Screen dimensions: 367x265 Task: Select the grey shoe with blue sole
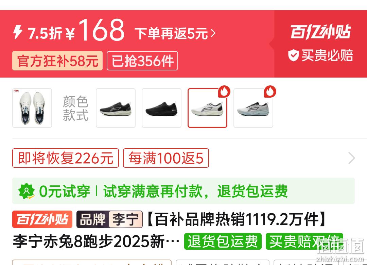(x=253, y=108)
